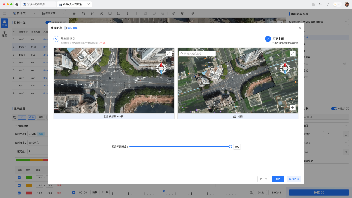The image size is (352, 198).
Task: Click the 导出数据 button
Action: pyautogui.click(x=294, y=179)
